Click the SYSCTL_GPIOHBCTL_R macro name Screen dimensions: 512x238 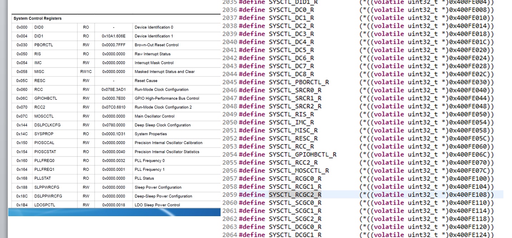tap(302, 155)
